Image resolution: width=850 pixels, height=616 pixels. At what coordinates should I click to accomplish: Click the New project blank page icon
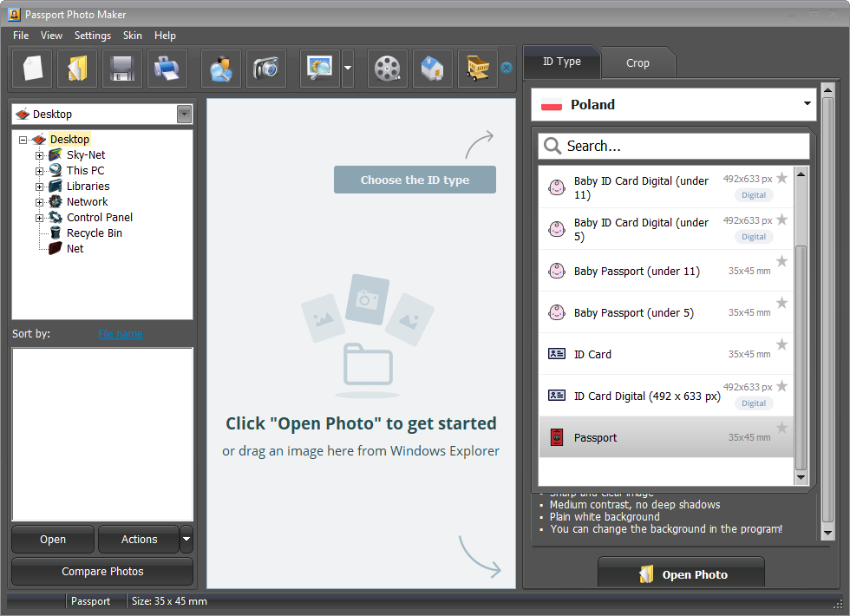33,69
